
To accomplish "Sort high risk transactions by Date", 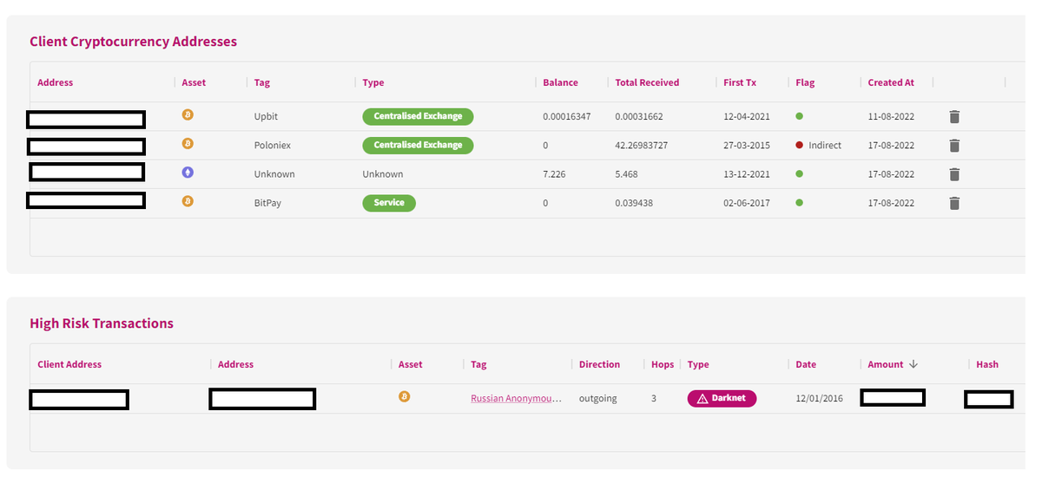I will click(806, 364).
